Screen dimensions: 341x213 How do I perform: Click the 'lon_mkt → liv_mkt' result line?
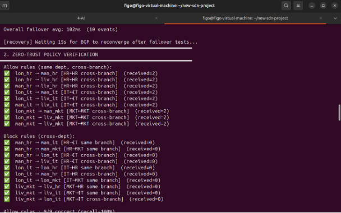86,118
